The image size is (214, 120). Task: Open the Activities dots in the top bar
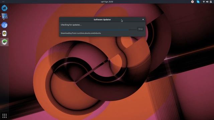coord(3,2)
